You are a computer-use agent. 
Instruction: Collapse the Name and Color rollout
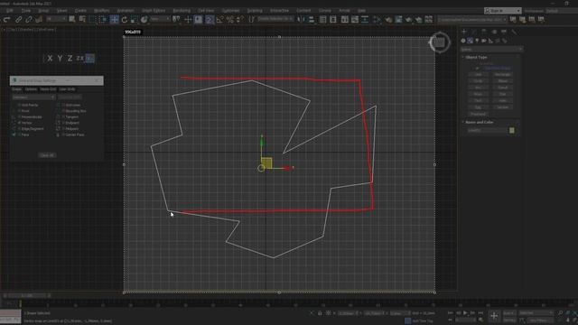tap(479, 122)
